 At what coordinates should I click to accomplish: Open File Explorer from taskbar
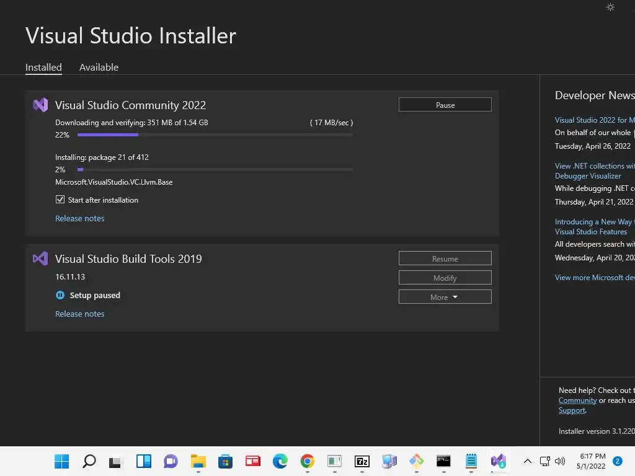[198, 461]
